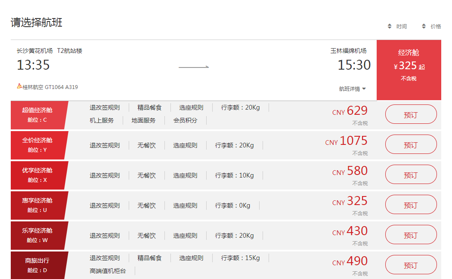Screen dimensions: 452x279
Task: Book the 商旅出行 CNY 490 fare
Action: (x=411, y=265)
